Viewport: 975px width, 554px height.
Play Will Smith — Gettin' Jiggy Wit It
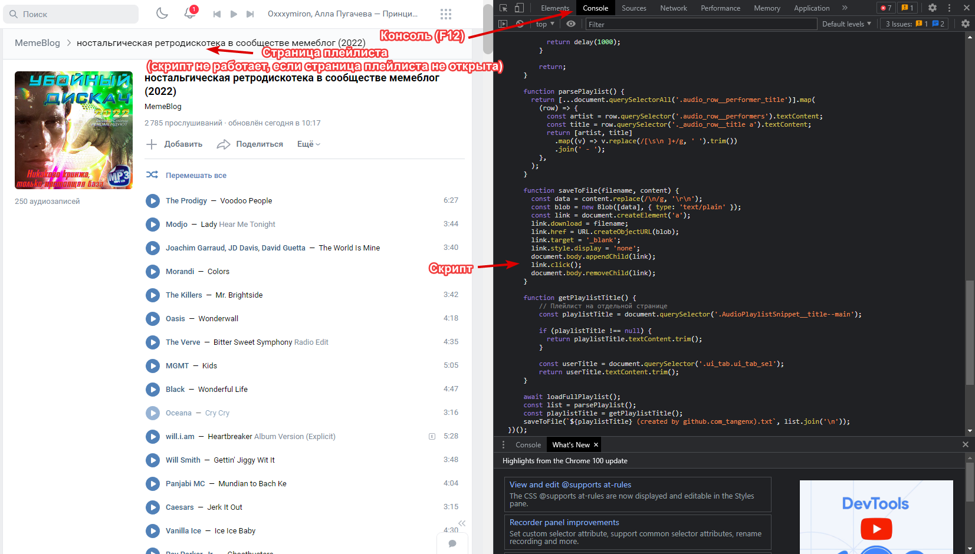153,460
